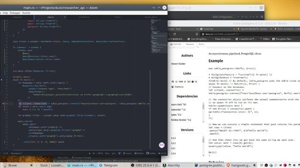
Task: Click the GitHub status bar item in Atom
Action: click(151, 153)
